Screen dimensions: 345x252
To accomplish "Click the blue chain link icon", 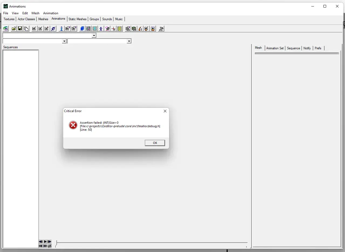I will 53,29.
